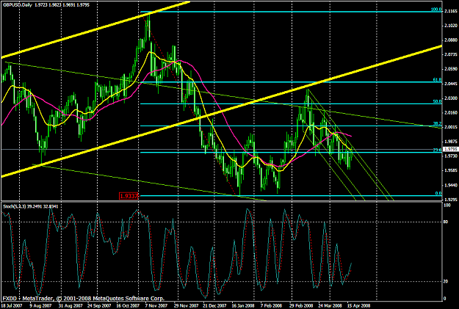Click the 15 Apr 2008 date label
459x309 pixels.
coord(358,305)
